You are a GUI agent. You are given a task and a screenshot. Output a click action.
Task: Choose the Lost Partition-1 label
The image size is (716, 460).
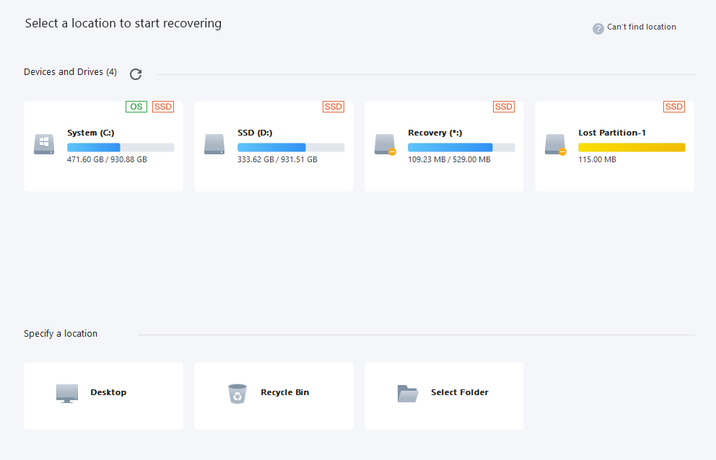[x=612, y=133]
